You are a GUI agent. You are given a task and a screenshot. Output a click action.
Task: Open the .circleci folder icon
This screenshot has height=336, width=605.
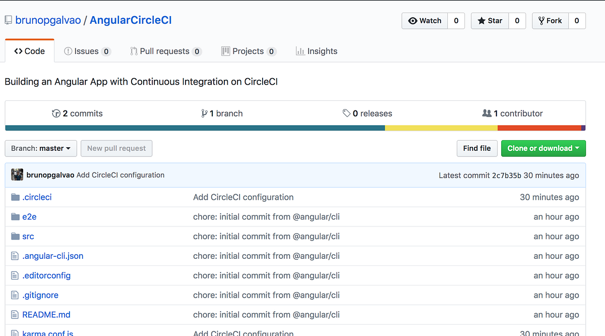[15, 197]
